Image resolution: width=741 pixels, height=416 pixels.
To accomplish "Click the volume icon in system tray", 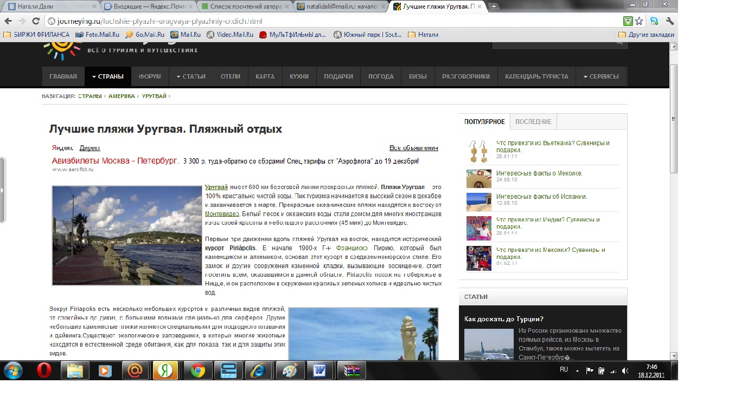I will pos(625,370).
